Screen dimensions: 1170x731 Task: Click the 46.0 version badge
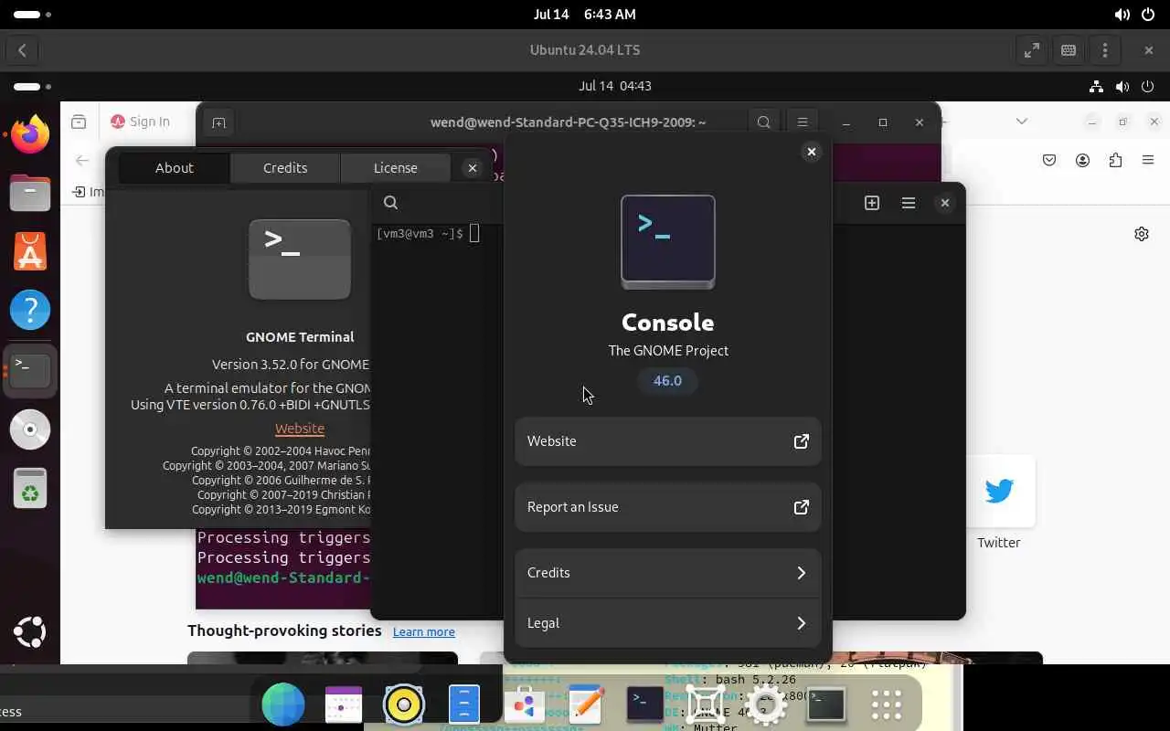click(667, 381)
